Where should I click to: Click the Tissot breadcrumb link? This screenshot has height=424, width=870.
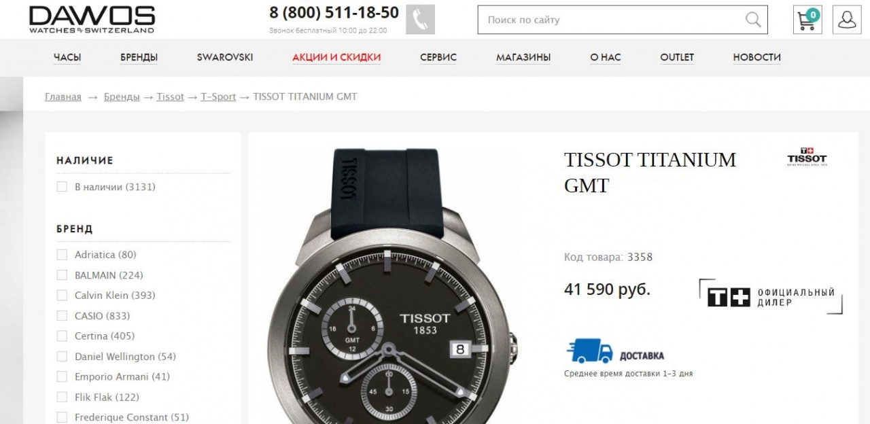170,97
